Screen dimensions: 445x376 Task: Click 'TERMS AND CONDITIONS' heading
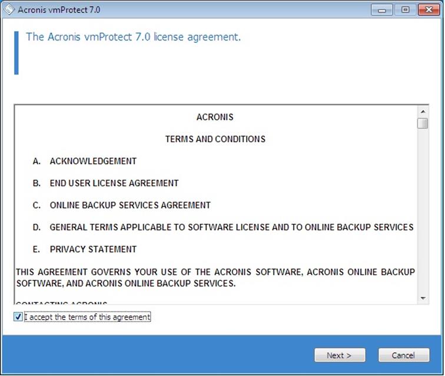pos(215,139)
